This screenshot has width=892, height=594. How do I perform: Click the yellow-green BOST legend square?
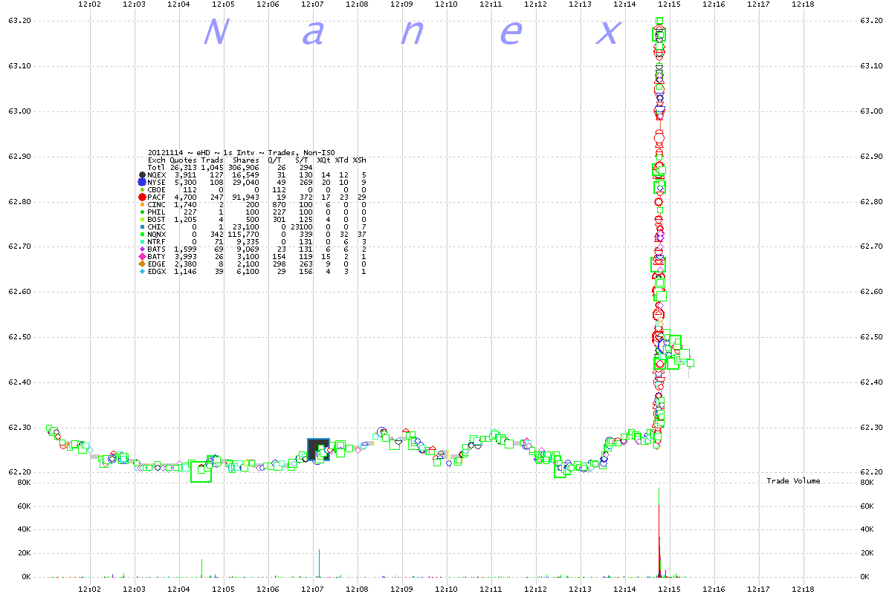141,219
